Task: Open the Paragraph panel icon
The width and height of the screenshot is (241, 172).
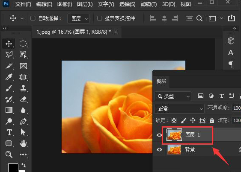Action: 231,64
